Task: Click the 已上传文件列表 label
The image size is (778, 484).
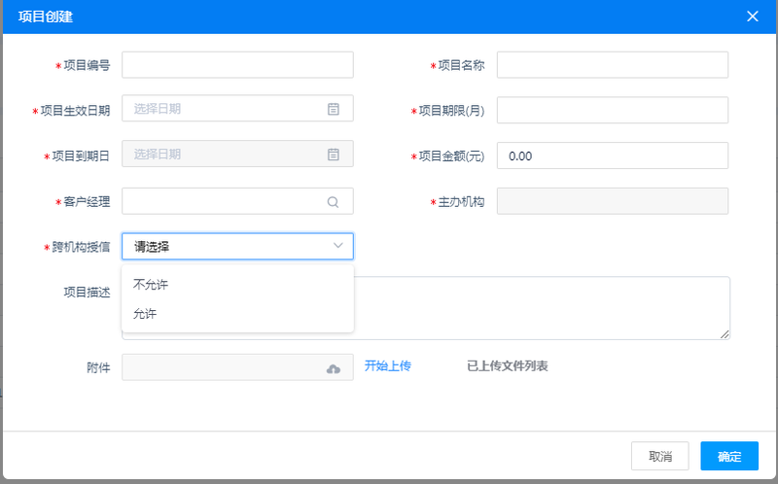Action: tap(507, 366)
